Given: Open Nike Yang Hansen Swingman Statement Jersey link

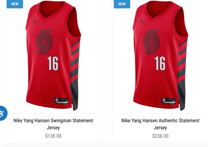Looking at the screenshot, I should pos(53,124).
